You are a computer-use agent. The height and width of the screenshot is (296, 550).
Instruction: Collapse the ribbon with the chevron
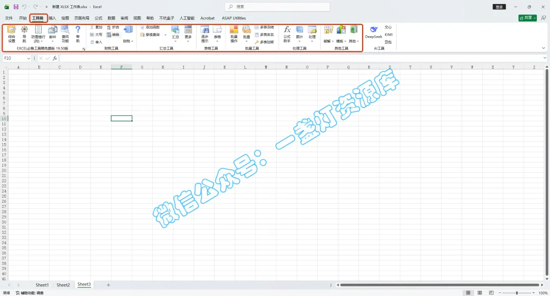point(543,48)
